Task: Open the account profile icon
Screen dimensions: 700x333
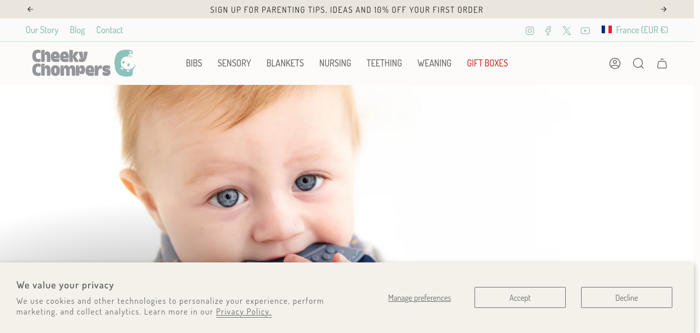Action: point(615,63)
